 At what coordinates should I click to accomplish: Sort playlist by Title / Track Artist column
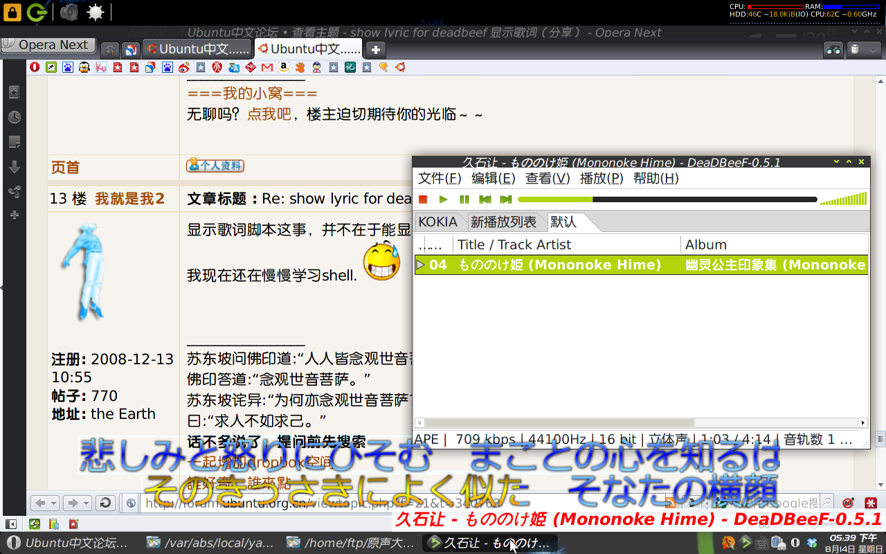[566, 244]
